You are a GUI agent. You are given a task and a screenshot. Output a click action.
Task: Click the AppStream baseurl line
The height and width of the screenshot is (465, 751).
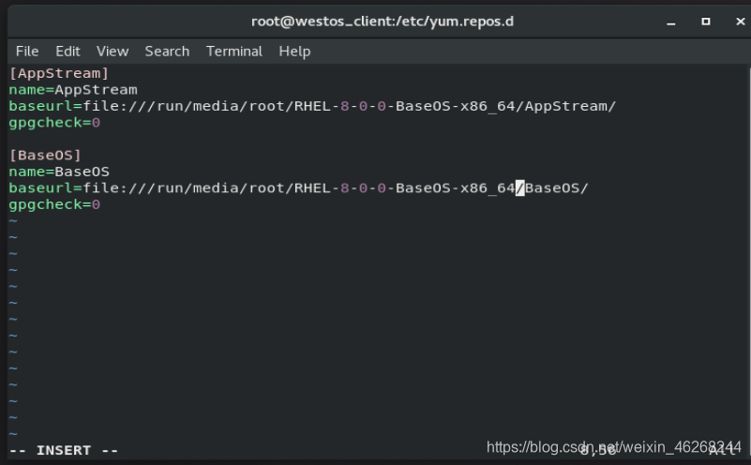(x=312, y=106)
